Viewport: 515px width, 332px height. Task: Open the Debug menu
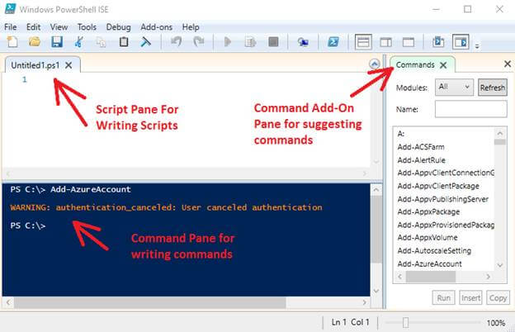coord(118,27)
